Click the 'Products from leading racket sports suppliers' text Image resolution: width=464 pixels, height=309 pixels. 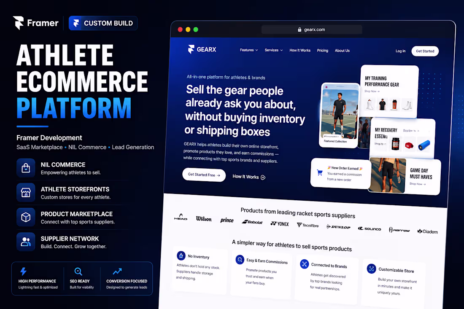(x=298, y=213)
